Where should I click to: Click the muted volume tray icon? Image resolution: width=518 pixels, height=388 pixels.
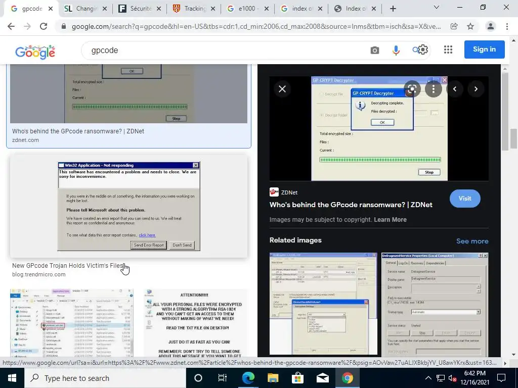452,378
